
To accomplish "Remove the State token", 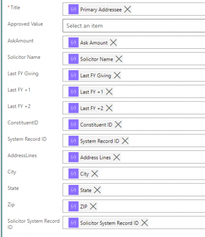I will pos(97,190).
